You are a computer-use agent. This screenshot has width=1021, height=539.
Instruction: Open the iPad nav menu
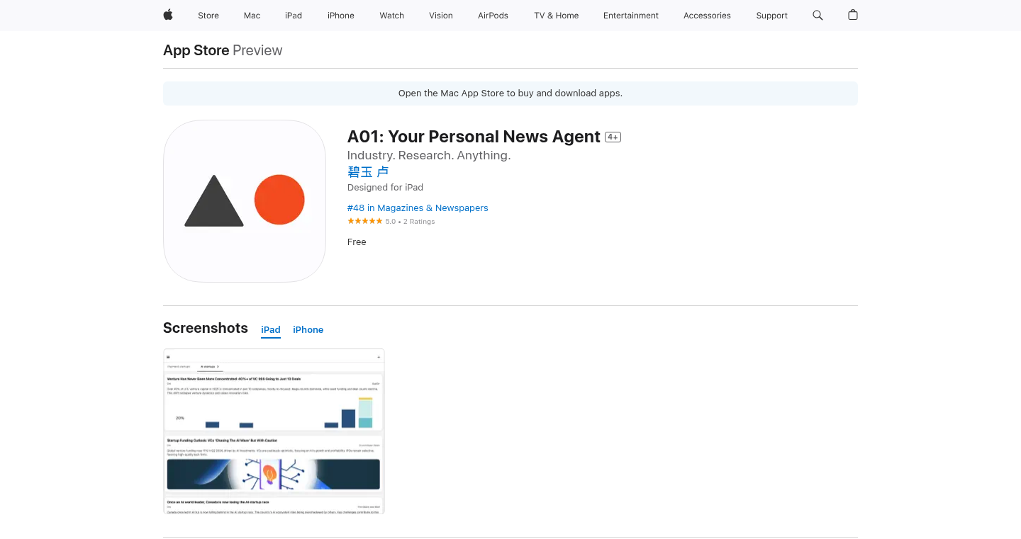[x=294, y=16]
